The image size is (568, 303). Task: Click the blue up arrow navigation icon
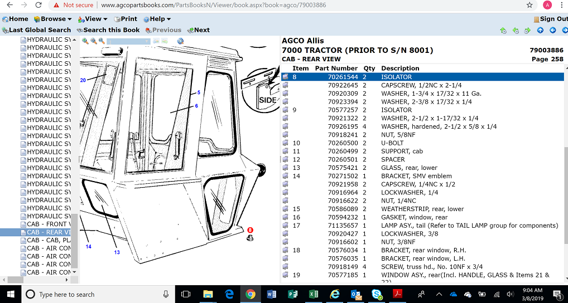point(540,30)
